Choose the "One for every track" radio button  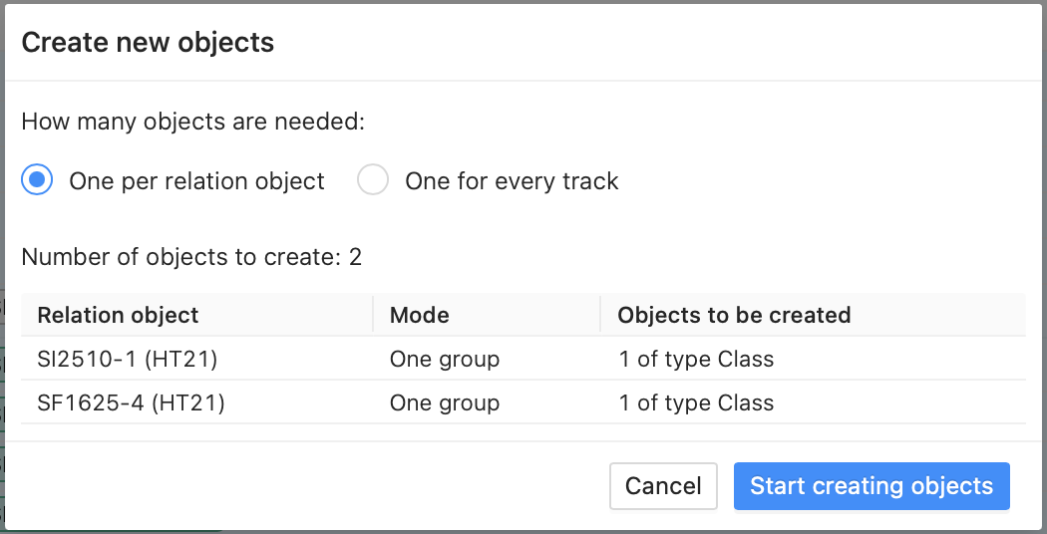[x=373, y=180]
